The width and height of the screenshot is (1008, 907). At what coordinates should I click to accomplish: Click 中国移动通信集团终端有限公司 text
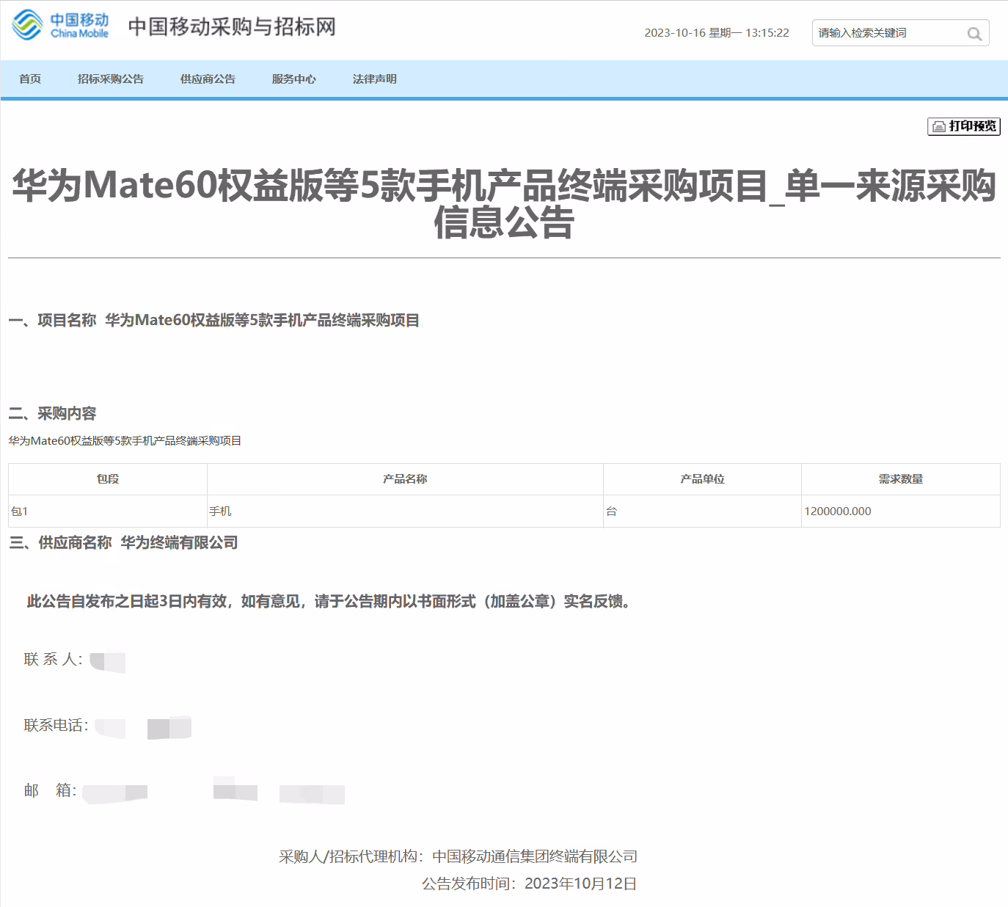(535, 856)
